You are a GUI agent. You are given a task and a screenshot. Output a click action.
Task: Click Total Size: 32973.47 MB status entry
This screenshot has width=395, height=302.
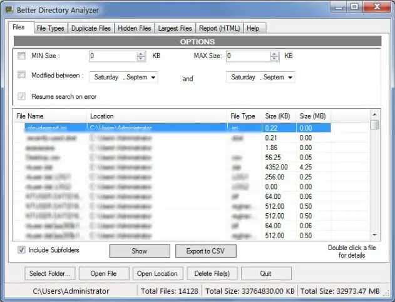pos(340,291)
